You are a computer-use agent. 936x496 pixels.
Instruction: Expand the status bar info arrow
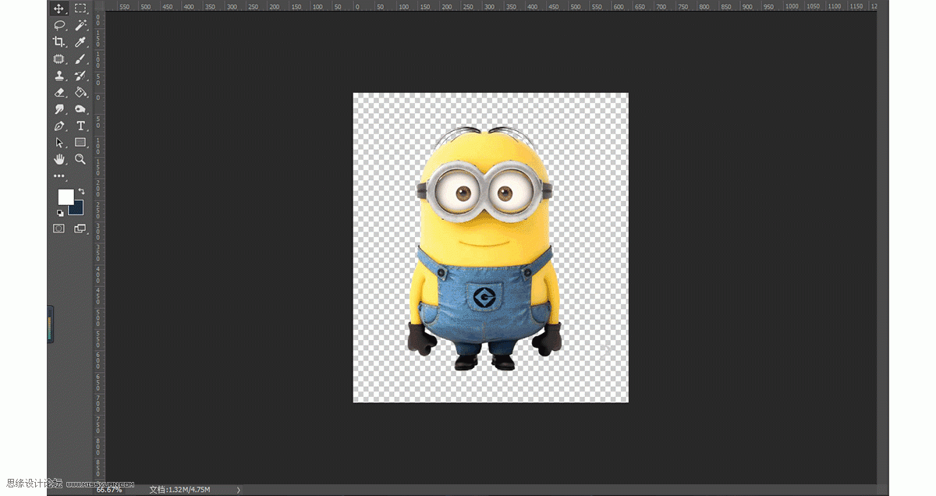point(238,489)
